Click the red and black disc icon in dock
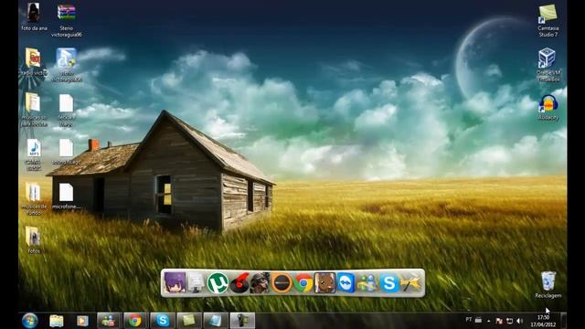This screenshot has width=585, height=329. click(239, 282)
